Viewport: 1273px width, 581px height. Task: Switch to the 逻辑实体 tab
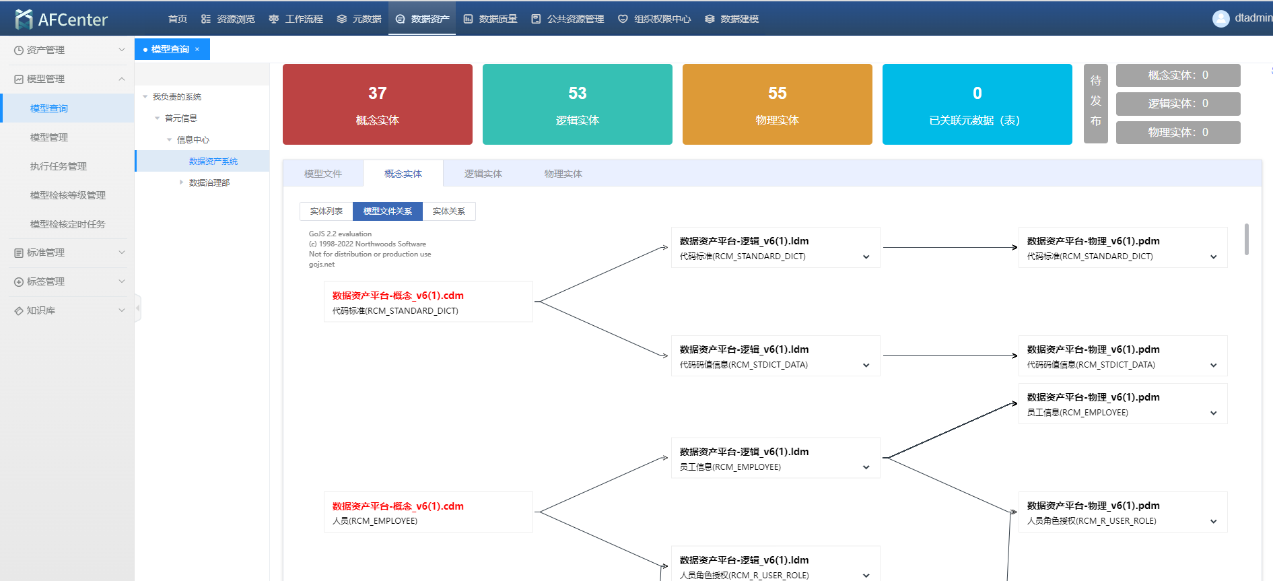(x=483, y=174)
